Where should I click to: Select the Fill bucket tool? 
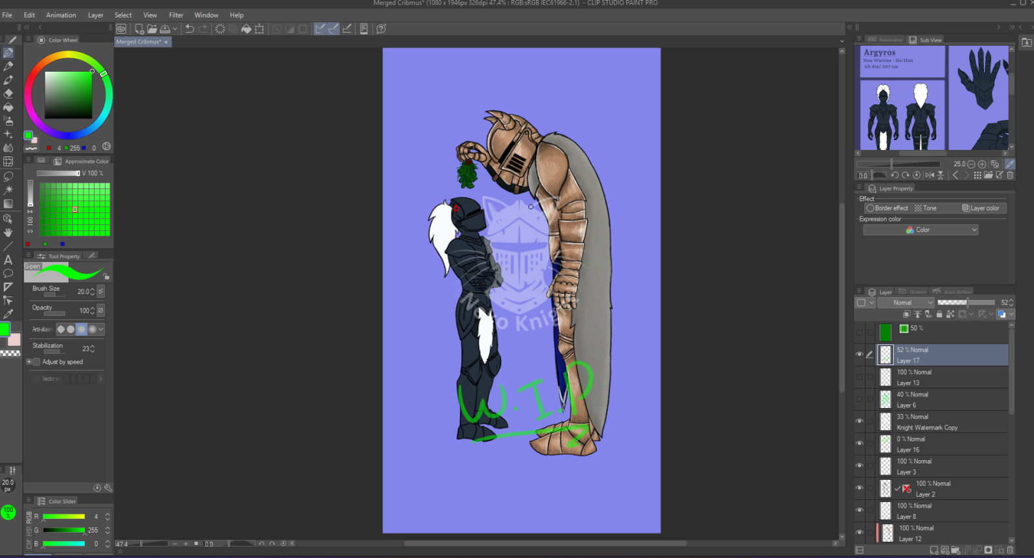(8, 107)
